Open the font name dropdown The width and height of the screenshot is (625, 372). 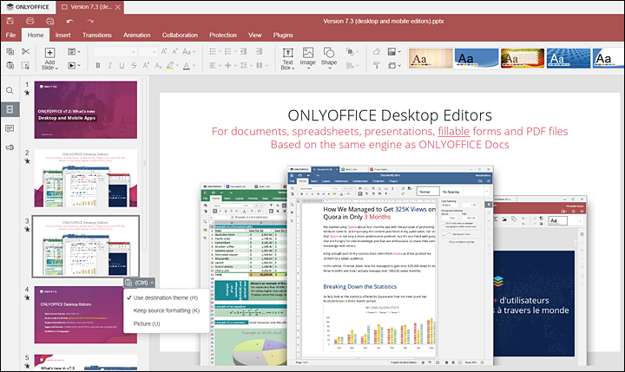click(x=134, y=52)
